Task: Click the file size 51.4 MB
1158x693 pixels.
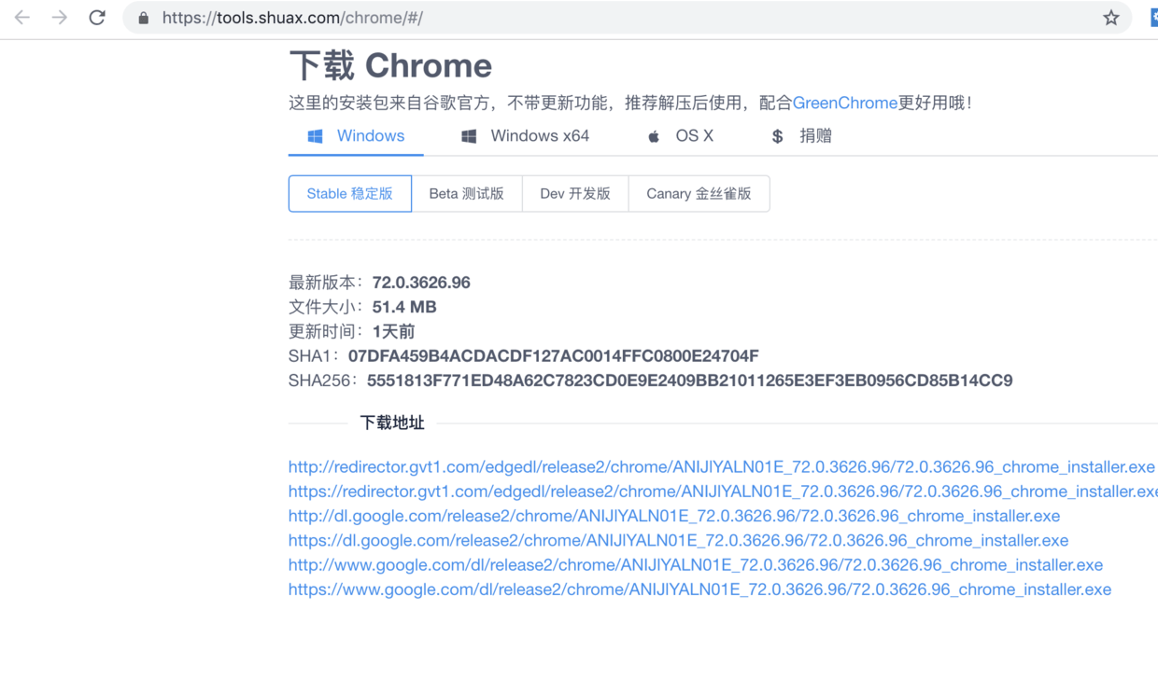Action: tap(404, 307)
